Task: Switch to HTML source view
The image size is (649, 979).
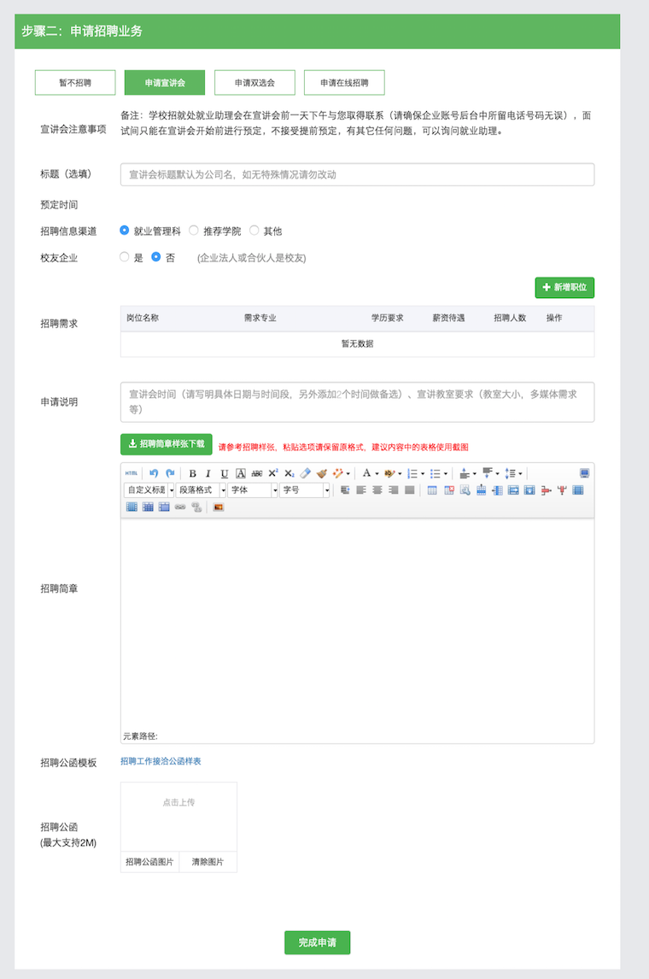Action: [132, 473]
